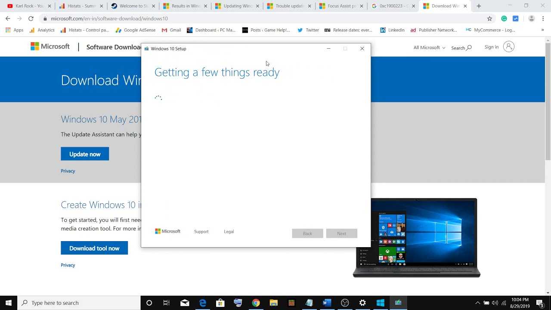
Task: Open the LinkedIn bookmark
Action: [392, 30]
